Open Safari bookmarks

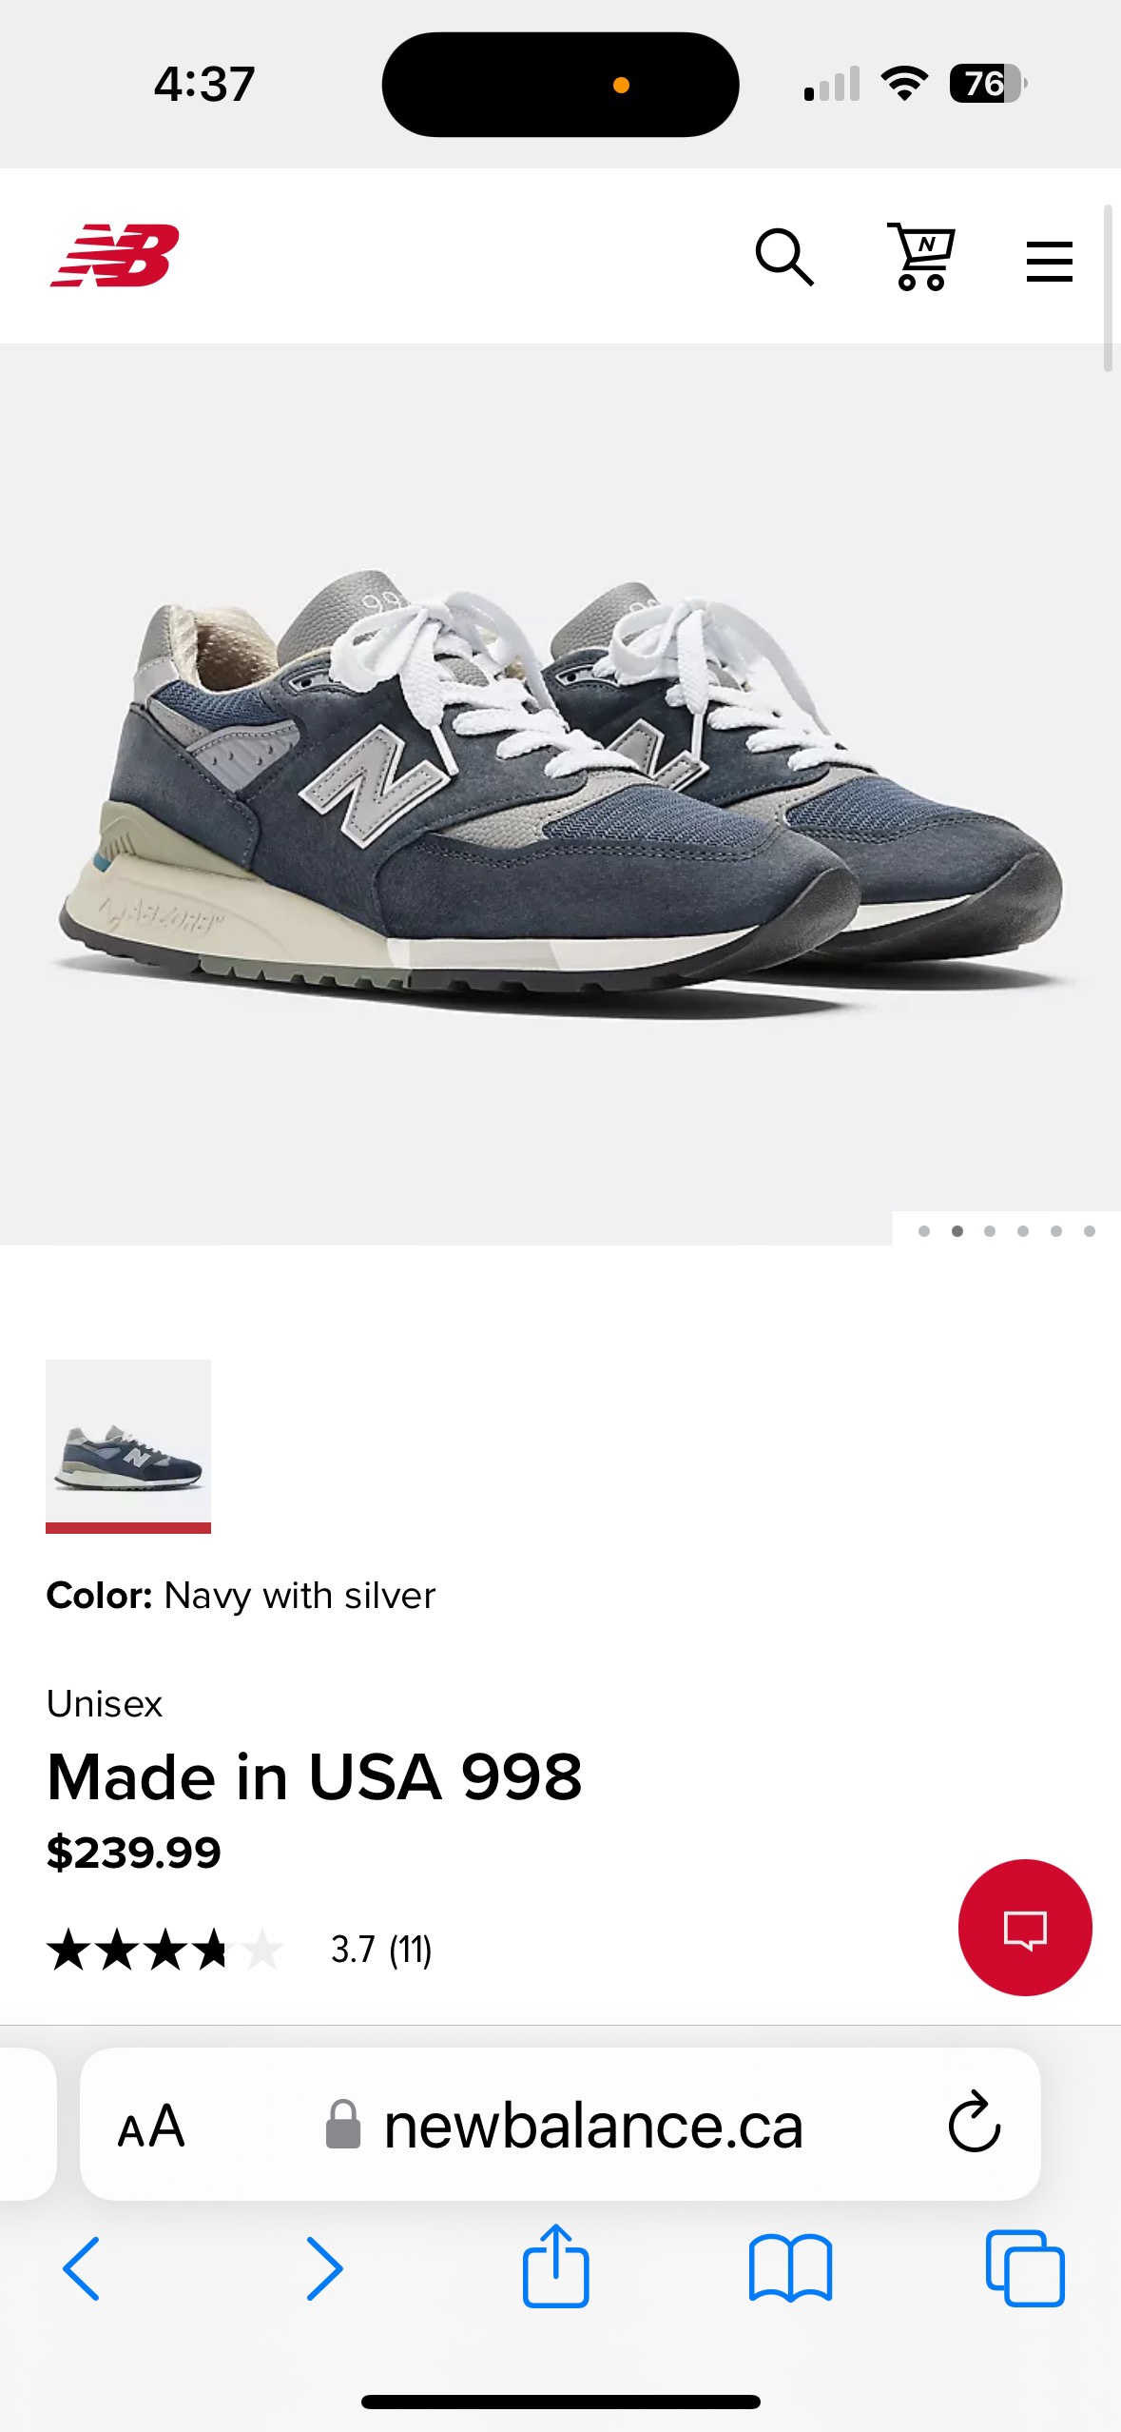(790, 2268)
